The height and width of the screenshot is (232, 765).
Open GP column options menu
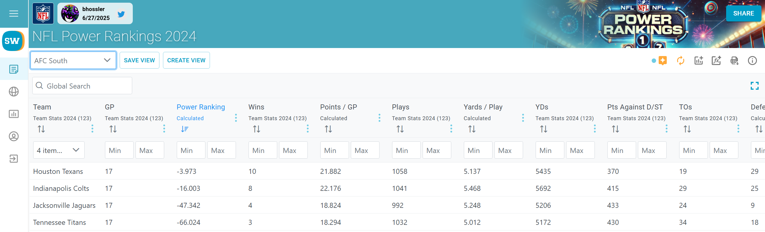(x=164, y=129)
